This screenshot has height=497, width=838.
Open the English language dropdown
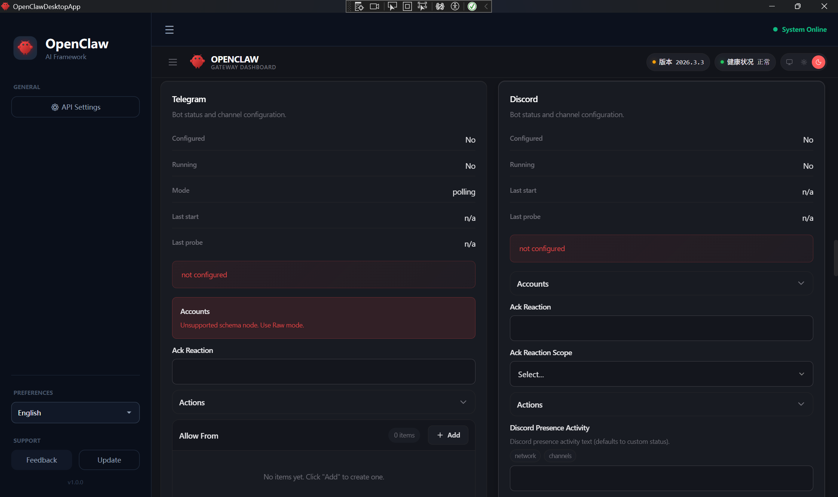tap(75, 412)
